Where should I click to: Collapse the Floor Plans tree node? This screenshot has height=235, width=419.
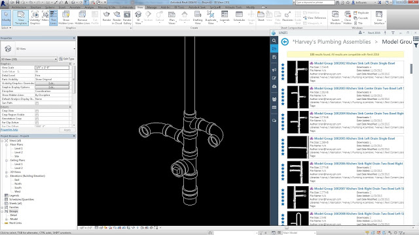coord(7,145)
